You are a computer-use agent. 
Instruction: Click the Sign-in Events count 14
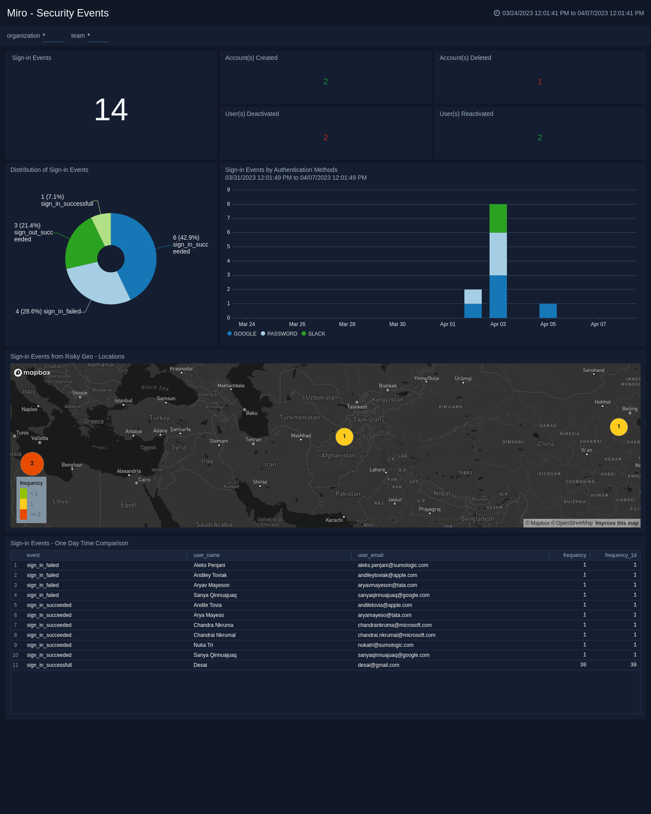[111, 109]
